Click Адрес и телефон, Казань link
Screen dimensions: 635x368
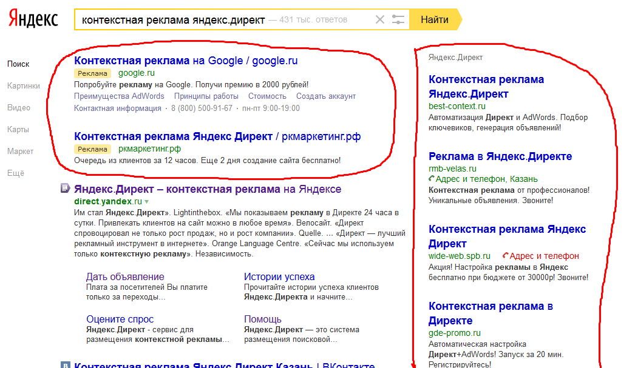coord(487,179)
